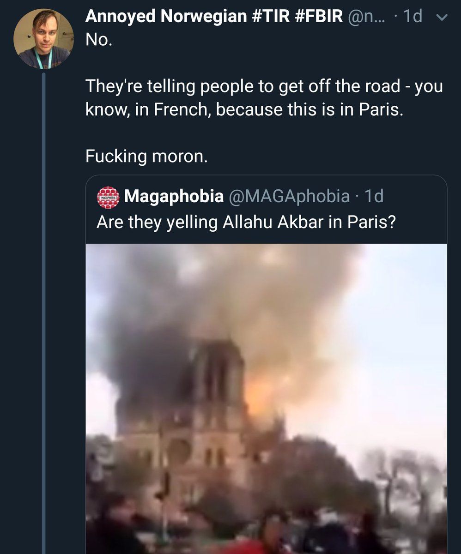Click the main tweet's 1d timestamp
This screenshot has height=554, width=461.
412,17
